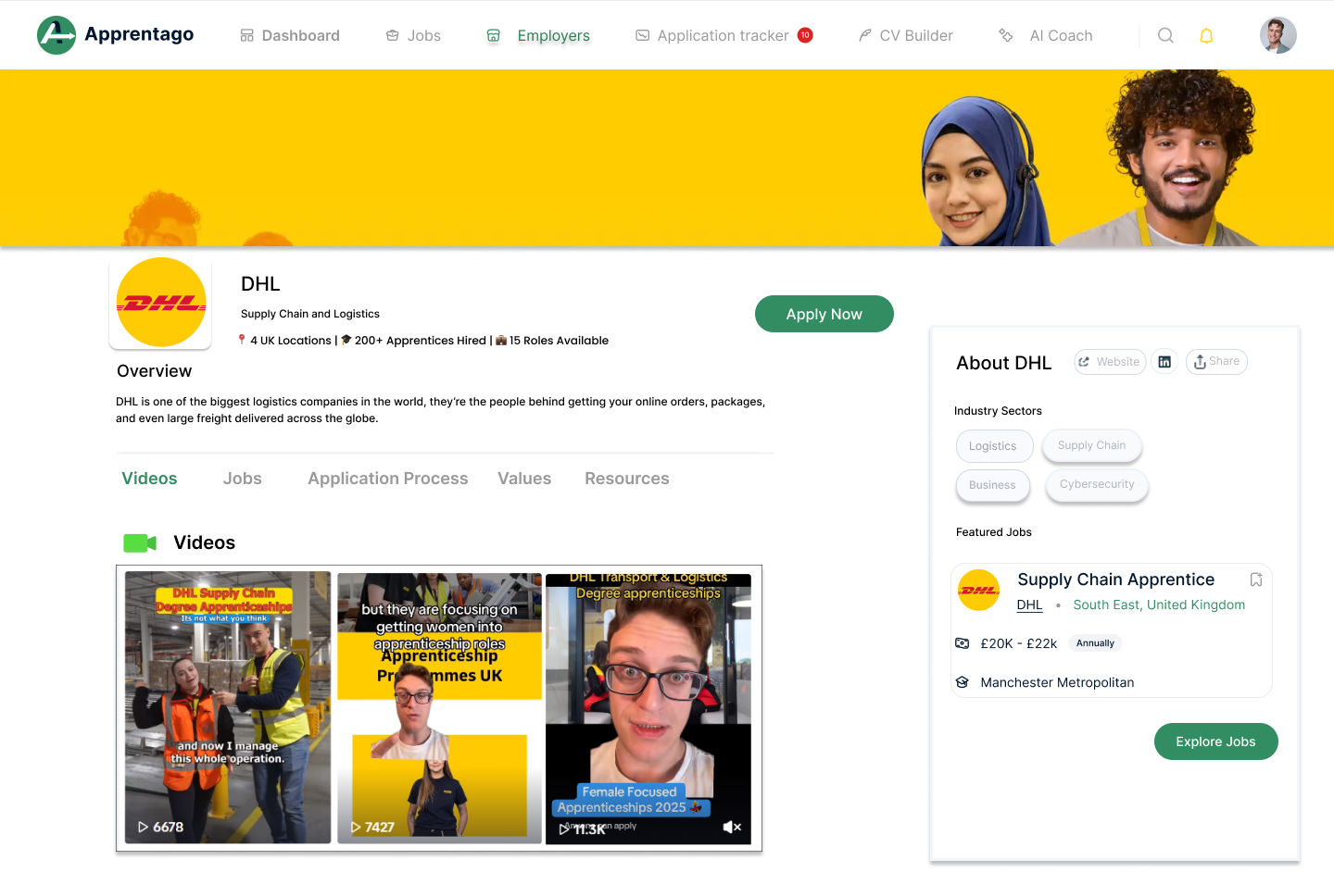Bookmark the Supply Chain Apprentice job
The height and width of the screenshot is (872, 1334).
(x=1256, y=579)
